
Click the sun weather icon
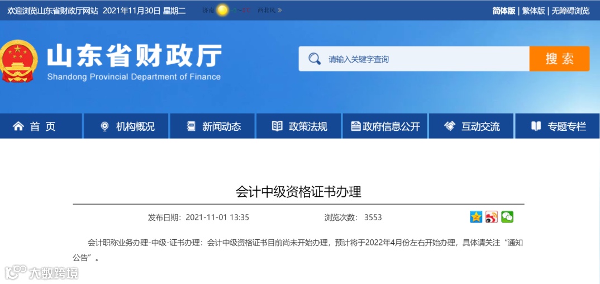[222, 10]
